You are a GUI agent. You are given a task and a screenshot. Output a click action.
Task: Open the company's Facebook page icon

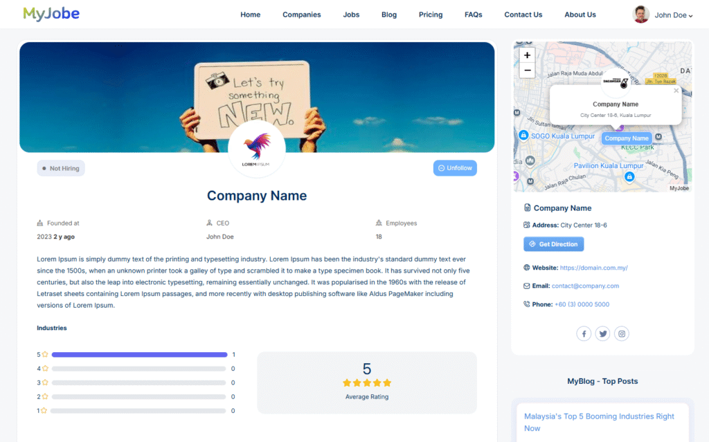point(584,333)
